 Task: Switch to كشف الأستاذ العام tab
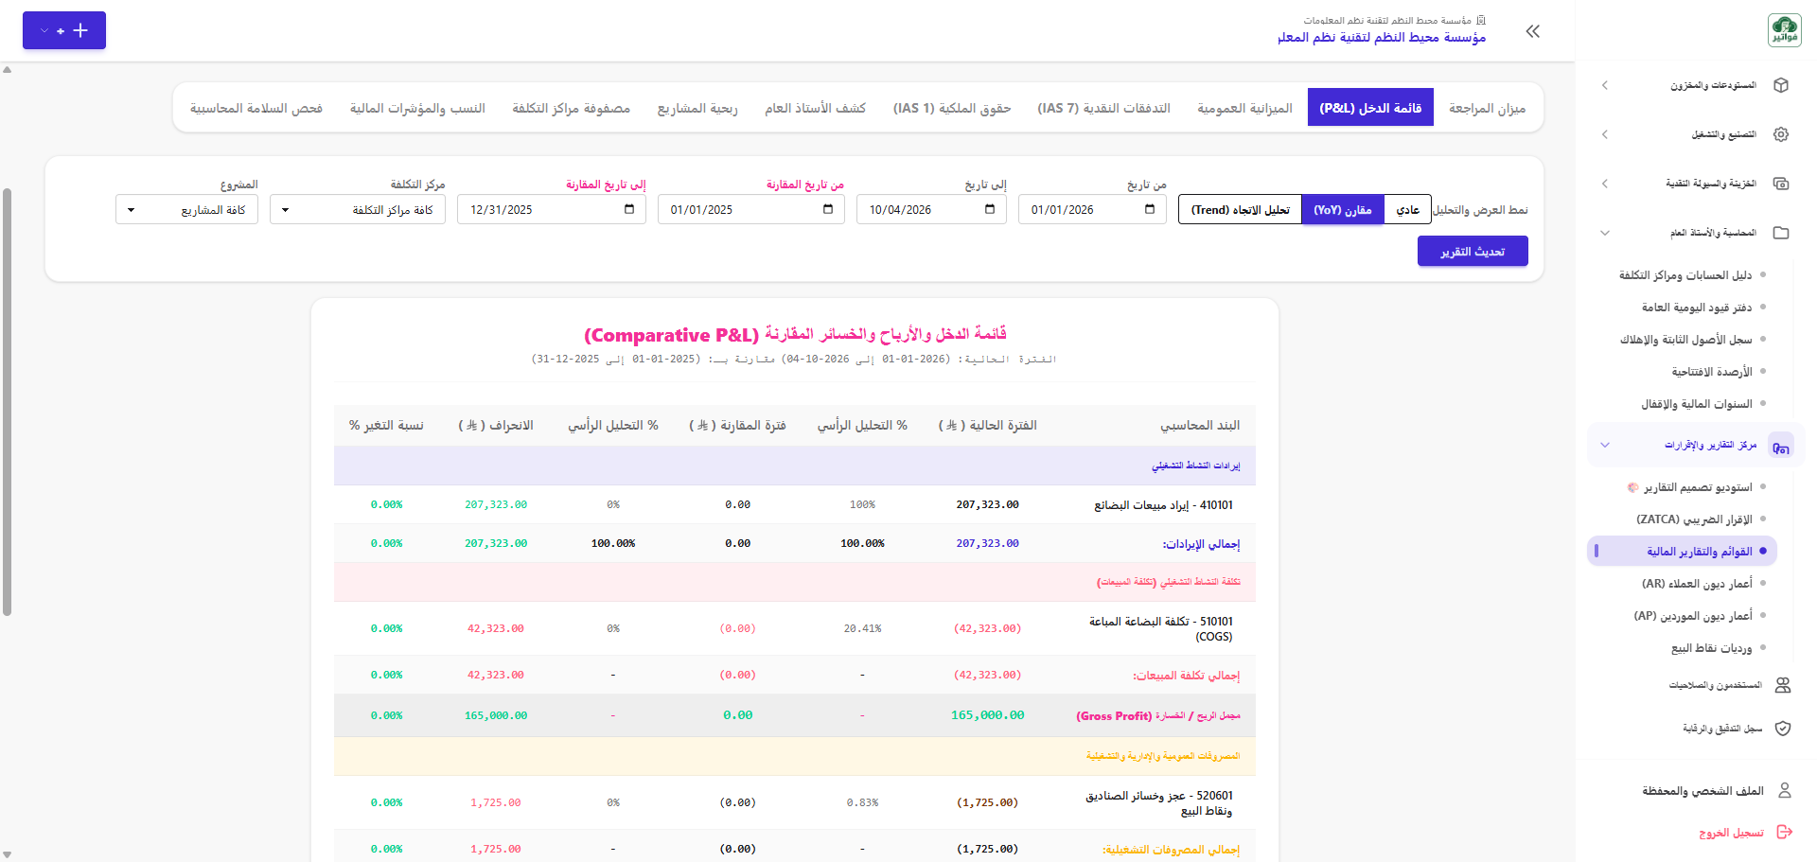pos(815,108)
